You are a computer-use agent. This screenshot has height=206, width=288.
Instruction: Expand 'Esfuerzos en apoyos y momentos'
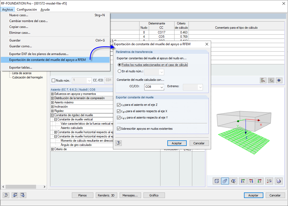coord(53,94)
